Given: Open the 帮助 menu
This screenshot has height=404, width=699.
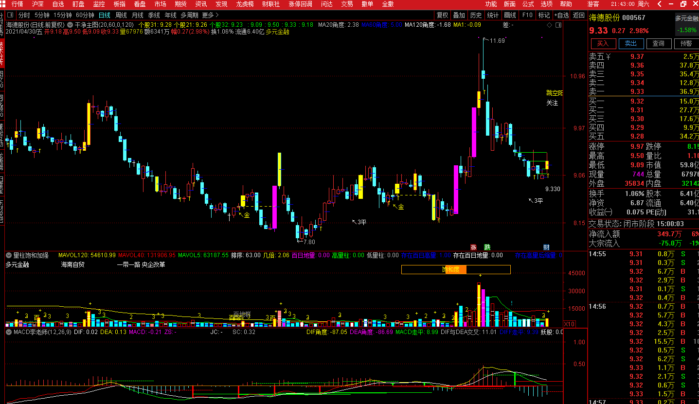Looking at the screenshot, I should 566,4.
